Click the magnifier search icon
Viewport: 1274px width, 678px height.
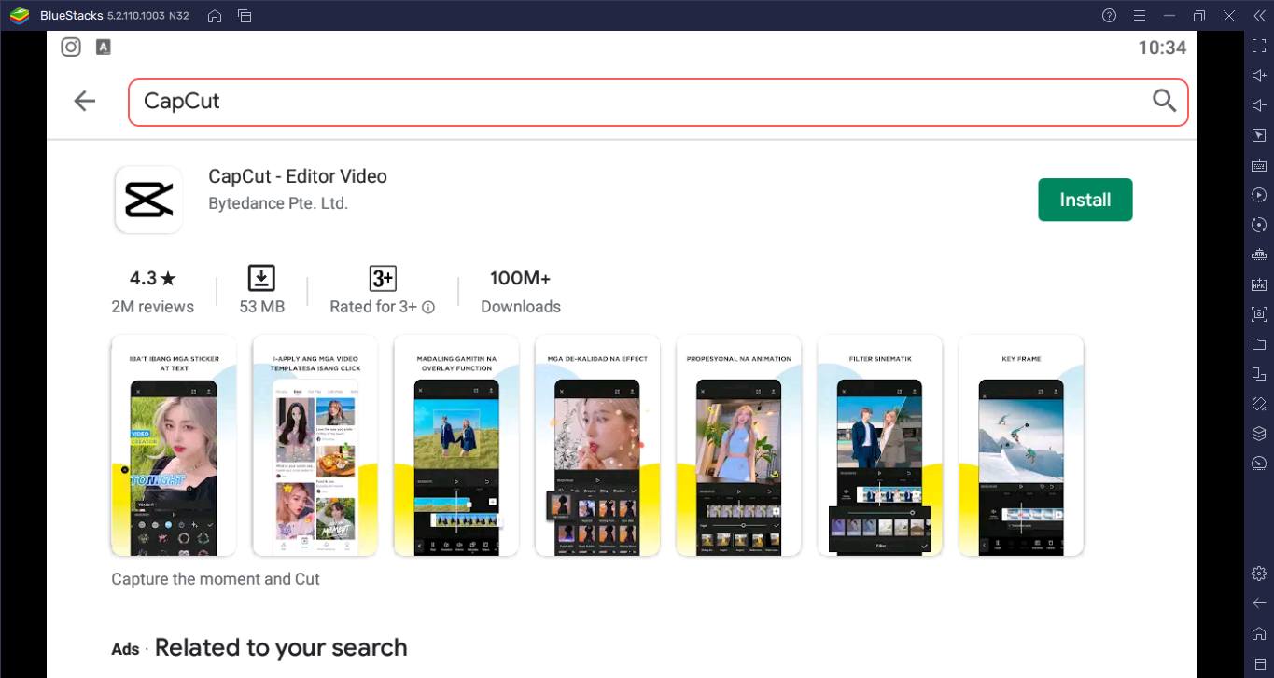[x=1164, y=101]
